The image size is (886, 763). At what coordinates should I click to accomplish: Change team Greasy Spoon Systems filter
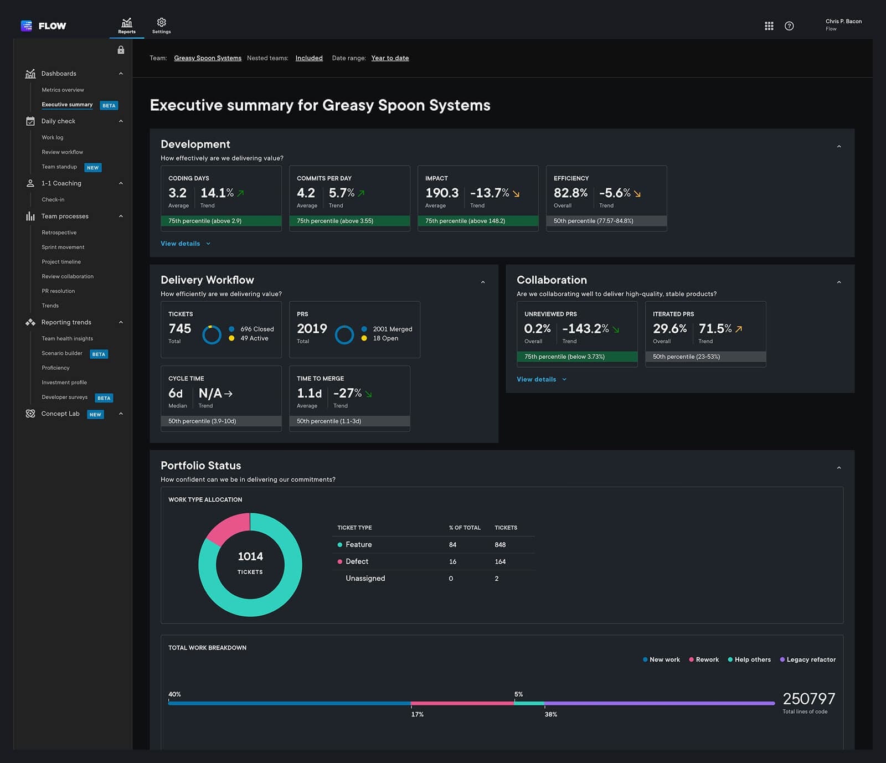point(208,58)
